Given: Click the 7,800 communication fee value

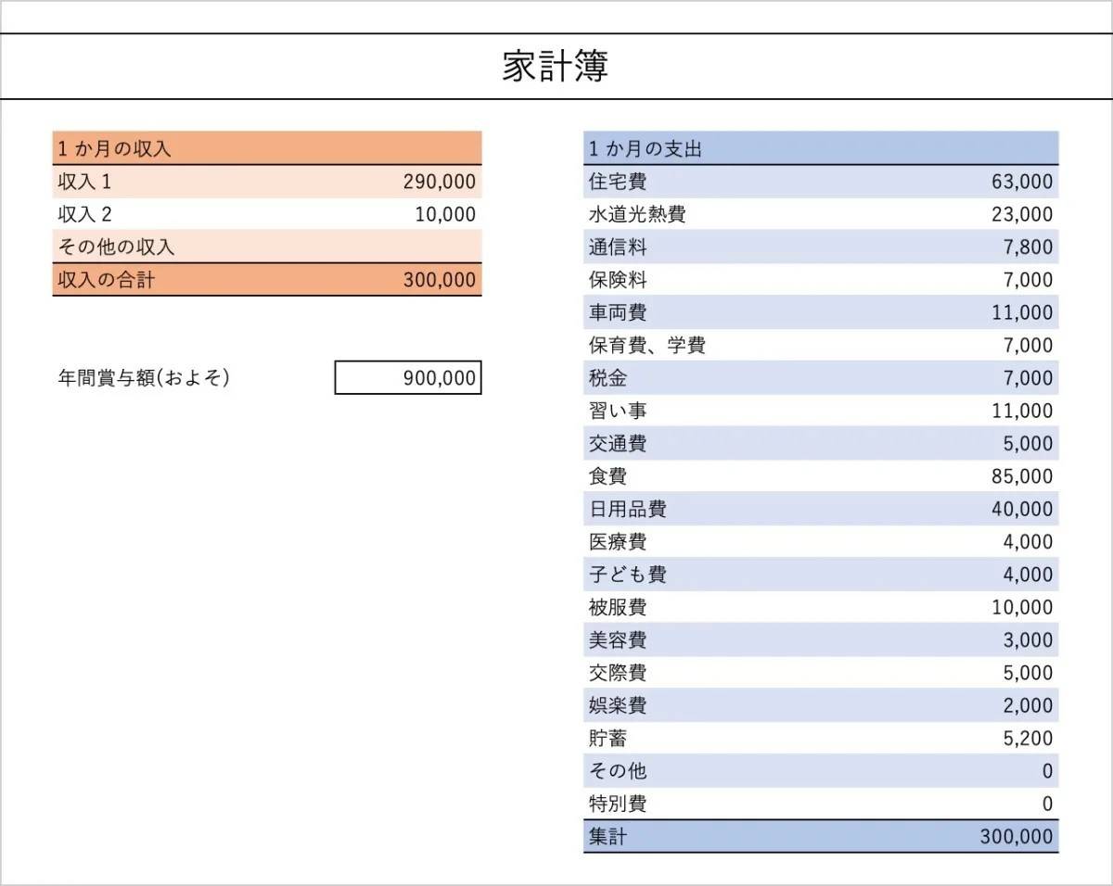Looking at the screenshot, I should tap(1028, 247).
